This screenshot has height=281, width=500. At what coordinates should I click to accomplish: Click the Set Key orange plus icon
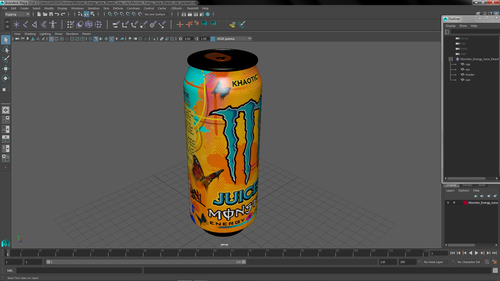tap(180, 24)
